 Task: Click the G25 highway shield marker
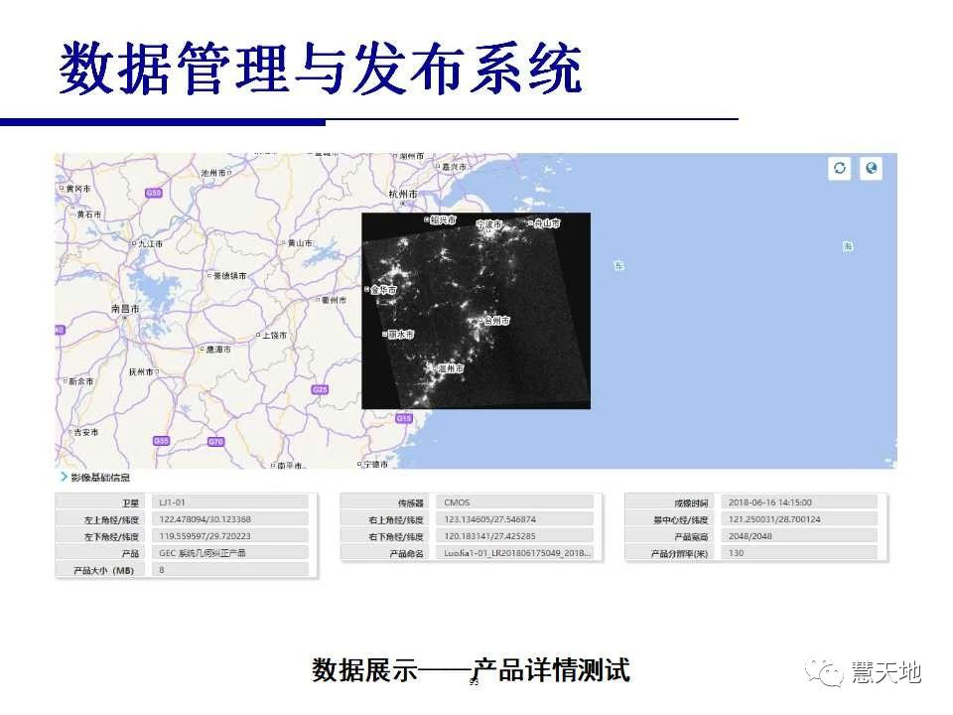[x=320, y=390]
